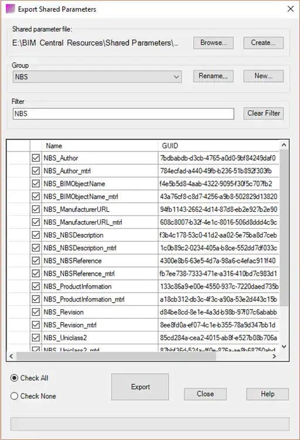Click the dialog's purple title bar icon

[11, 9]
